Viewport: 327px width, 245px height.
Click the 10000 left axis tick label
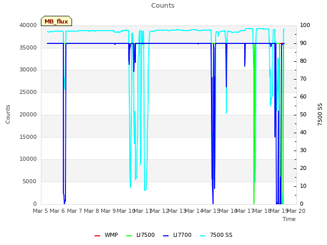click(28, 159)
